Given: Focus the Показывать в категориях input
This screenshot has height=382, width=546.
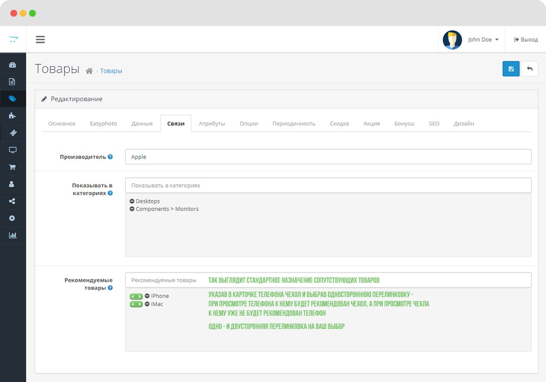Looking at the screenshot, I should coord(328,186).
